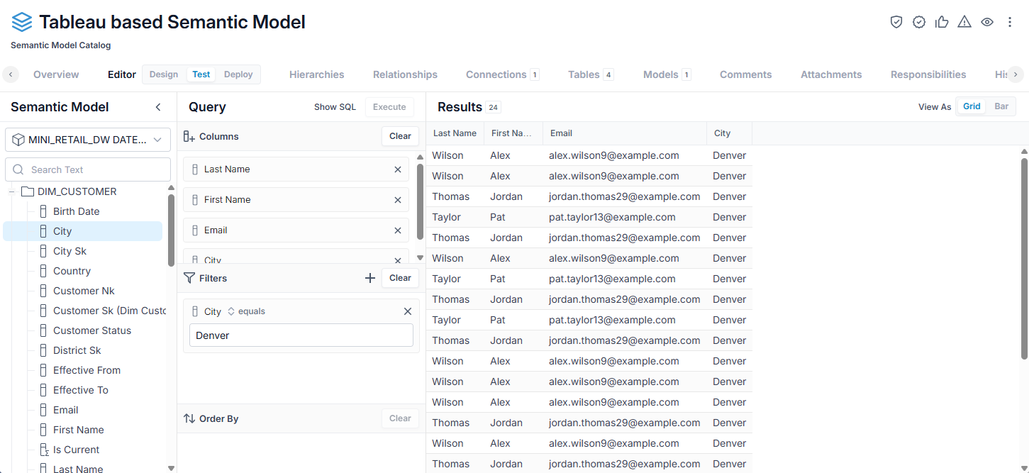The width and height of the screenshot is (1029, 473).
Task: Switch editor to Deploy mode
Action: 238,74
